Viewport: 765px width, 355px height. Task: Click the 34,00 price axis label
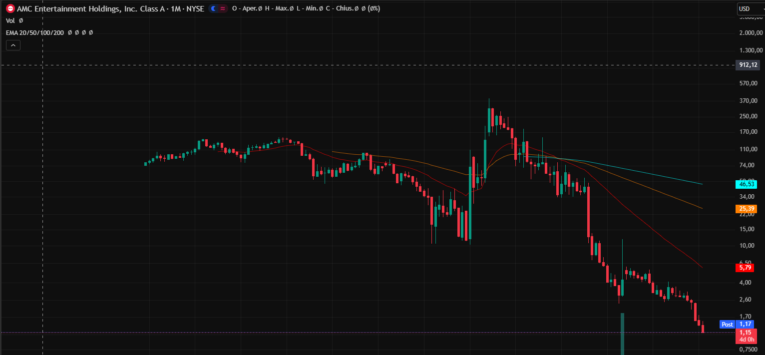[747, 197]
